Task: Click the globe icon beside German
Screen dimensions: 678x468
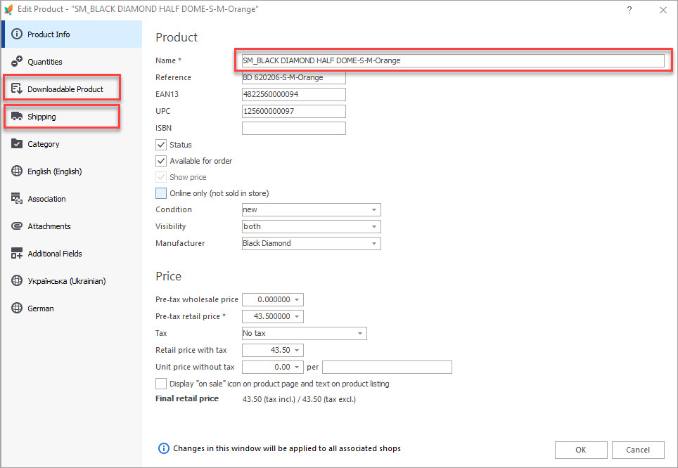Action: pyautogui.click(x=17, y=308)
